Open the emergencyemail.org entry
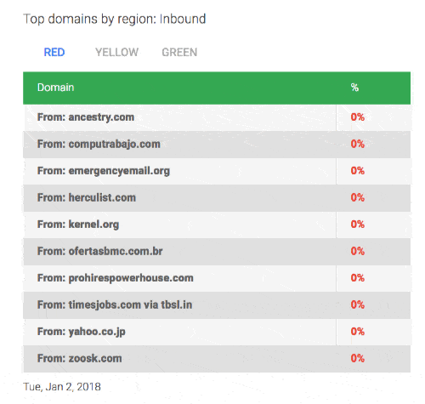Screen dimensions: 425x404 point(217,171)
